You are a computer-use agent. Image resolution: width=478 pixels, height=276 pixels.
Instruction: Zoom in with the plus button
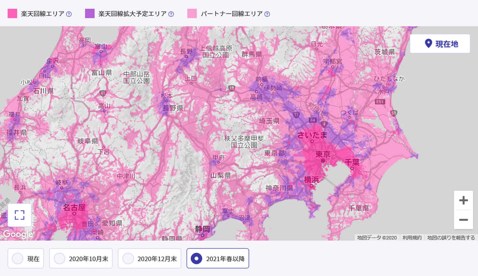click(464, 200)
